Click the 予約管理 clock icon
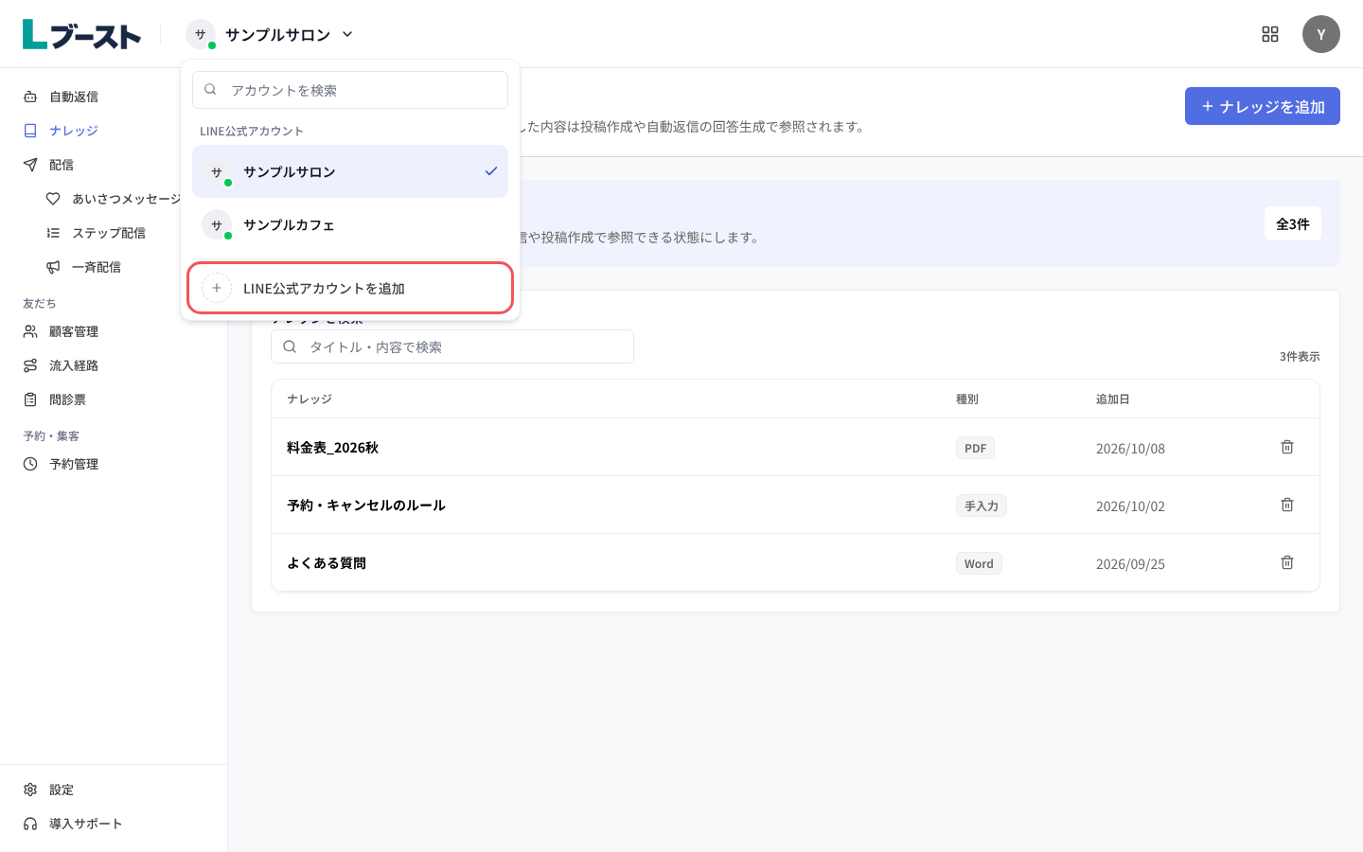 (30, 464)
